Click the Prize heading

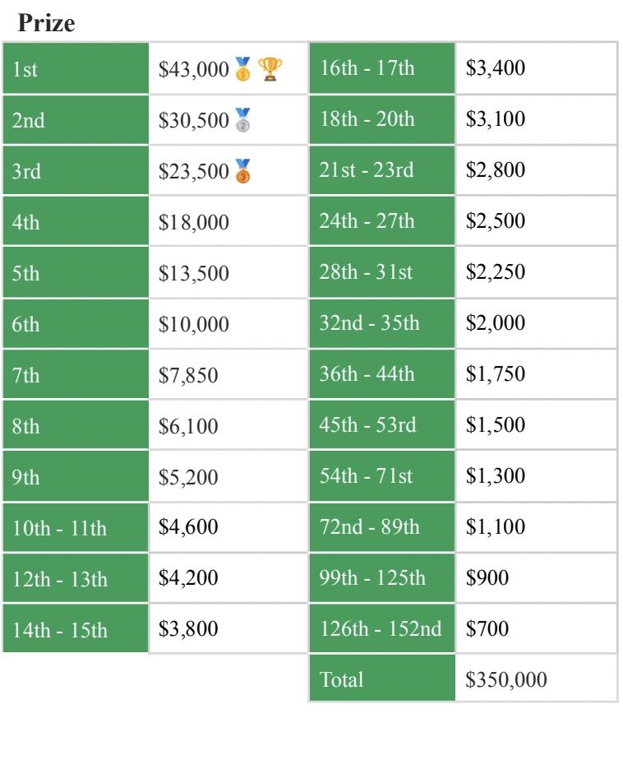tap(46, 23)
